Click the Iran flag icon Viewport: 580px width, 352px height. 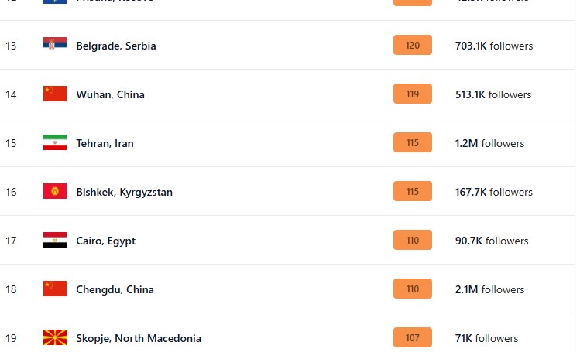[55, 142]
